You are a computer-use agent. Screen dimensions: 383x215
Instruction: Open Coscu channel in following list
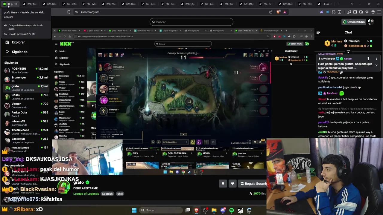pyautogui.click(x=26, y=97)
